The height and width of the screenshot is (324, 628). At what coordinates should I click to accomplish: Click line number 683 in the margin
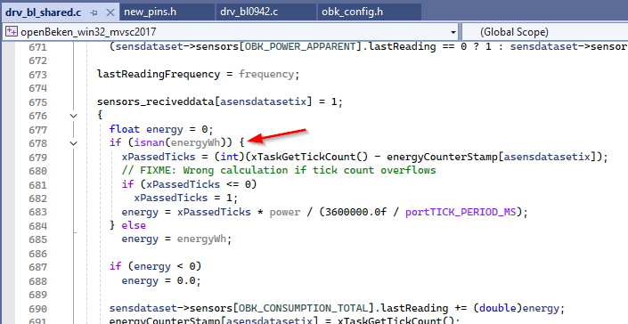click(37, 212)
